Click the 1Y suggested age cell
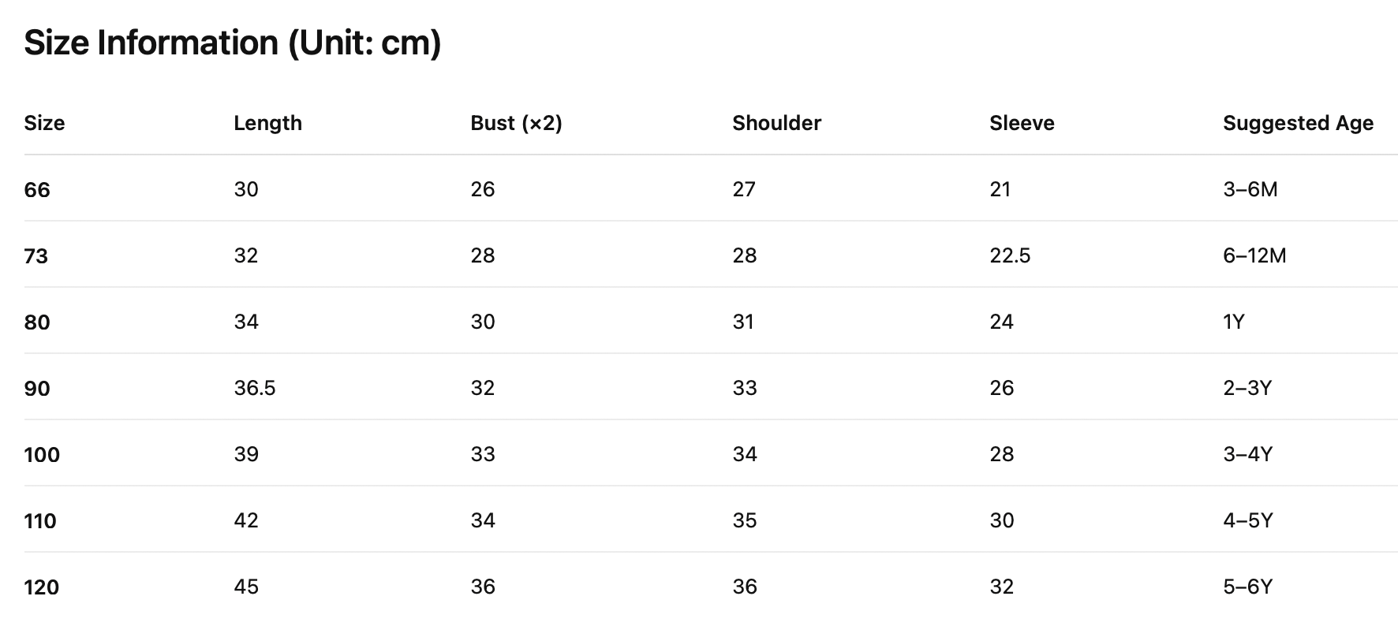Screen dimensions: 1398x626 [x=1233, y=322]
